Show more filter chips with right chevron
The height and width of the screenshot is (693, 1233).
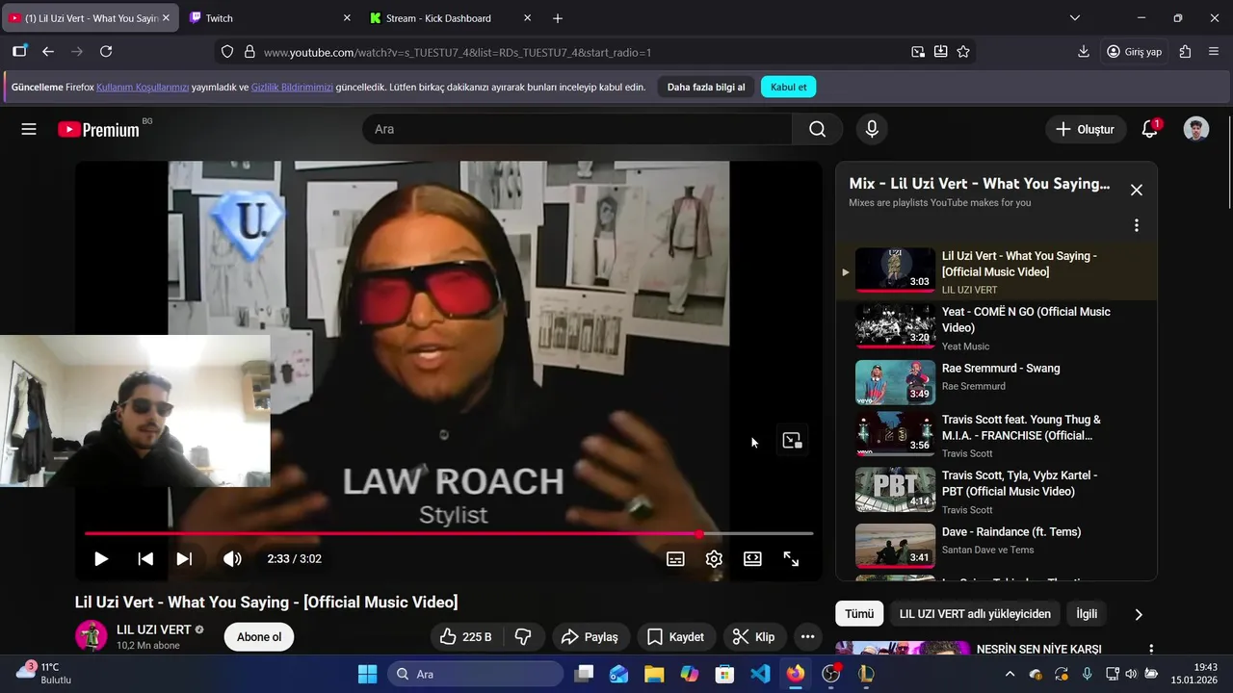pyautogui.click(x=1139, y=614)
